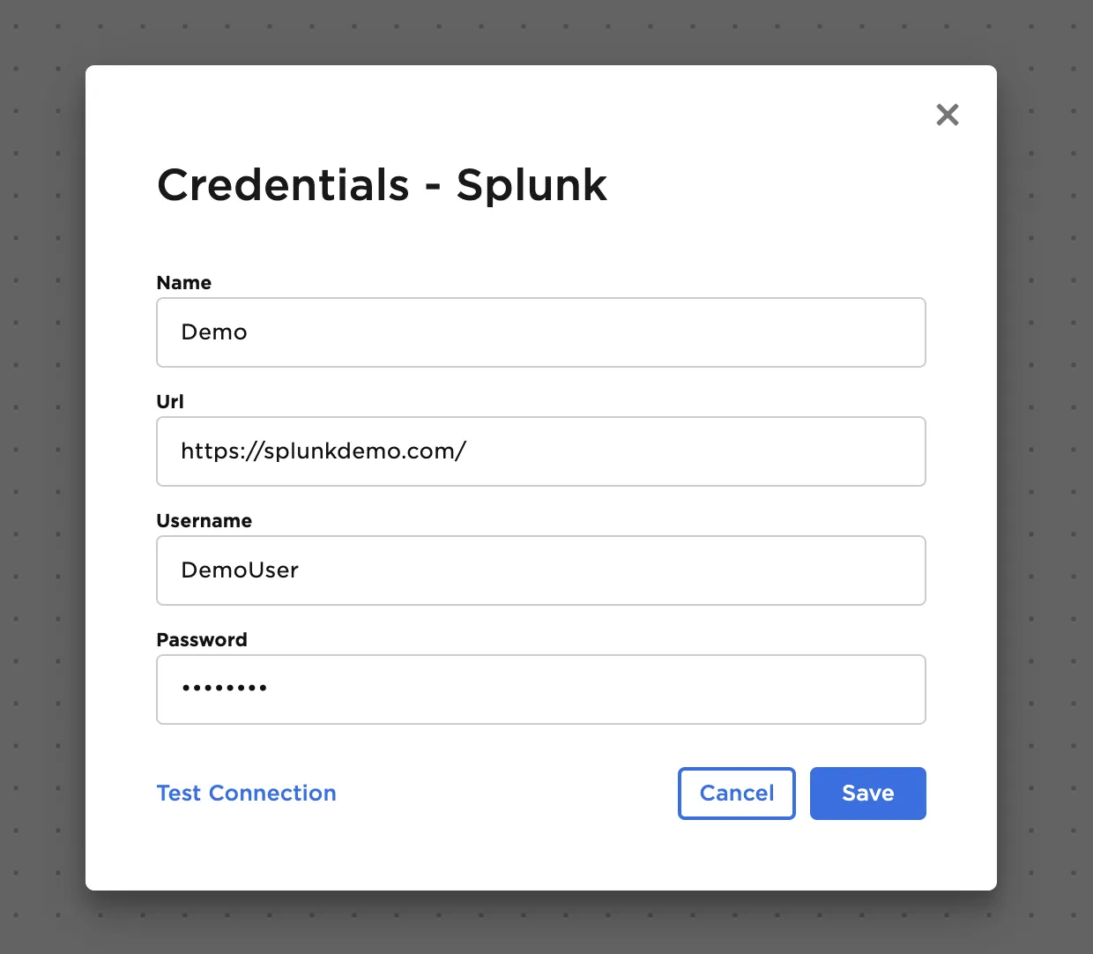This screenshot has height=954, width=1093.
Task: Click the bold Url label
Action: coord(170,402)
